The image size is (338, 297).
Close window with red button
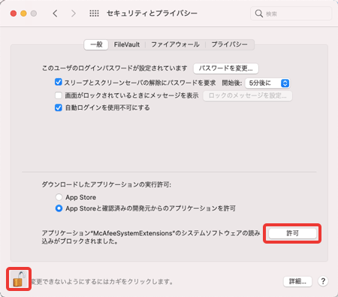tap(14, 14)
